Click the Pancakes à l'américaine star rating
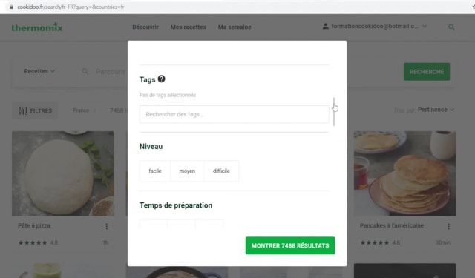This screenshot has width=475, height=278. click(x=375, y=242)
